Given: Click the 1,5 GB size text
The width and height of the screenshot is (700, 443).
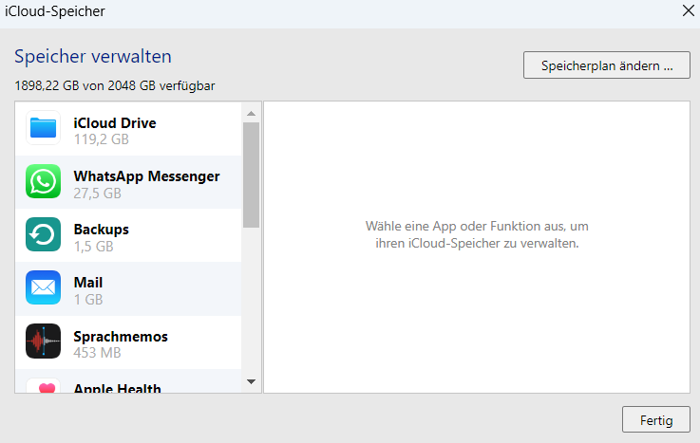Looking at the screenshot, I should (x=94, y=247).
